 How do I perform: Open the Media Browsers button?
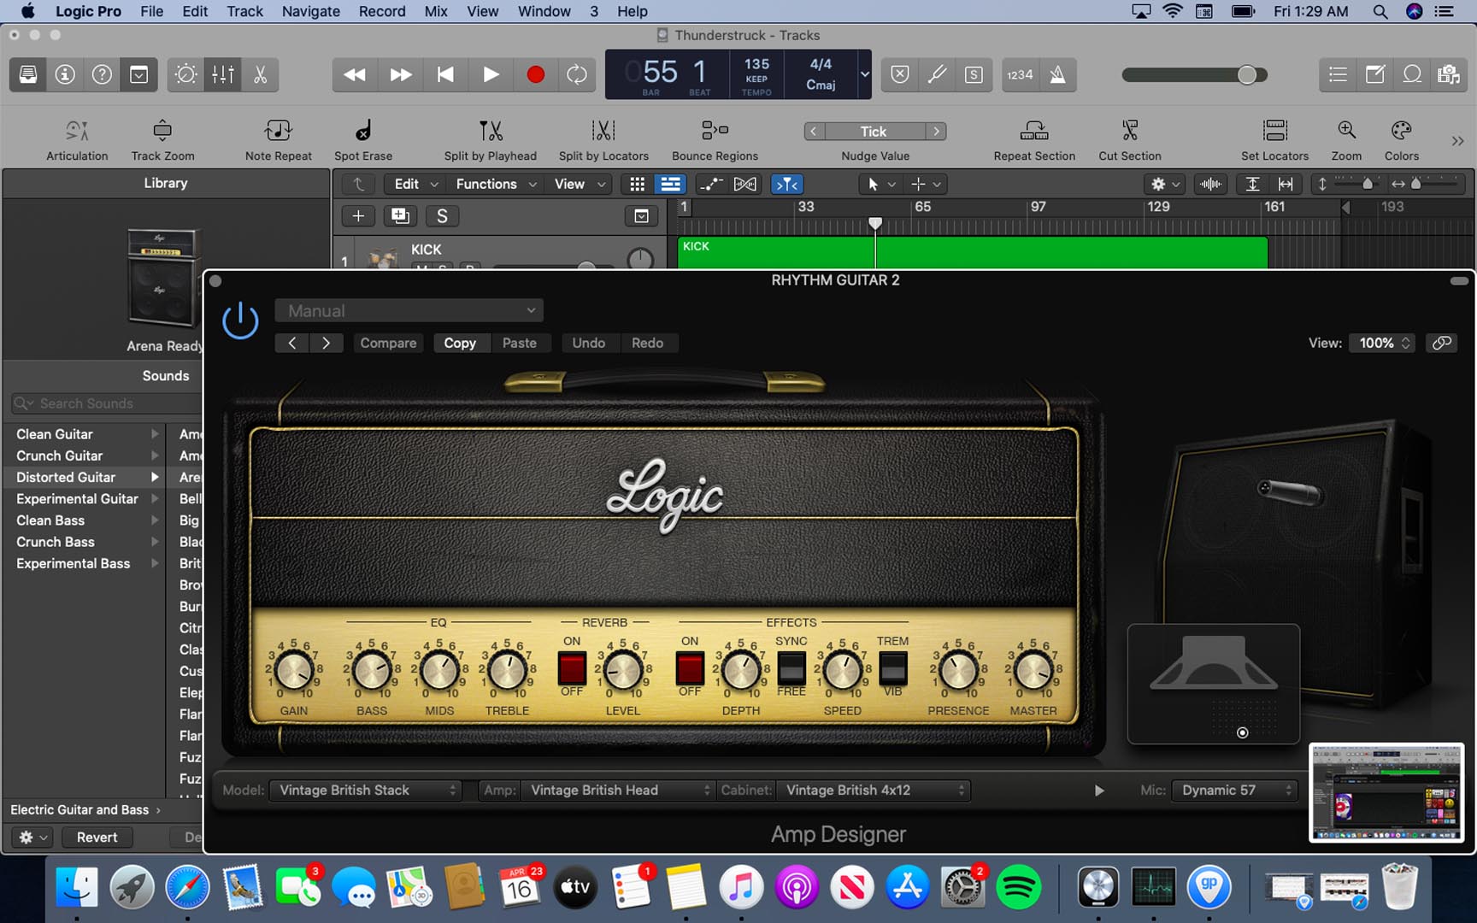click(x=1449, y=74)
